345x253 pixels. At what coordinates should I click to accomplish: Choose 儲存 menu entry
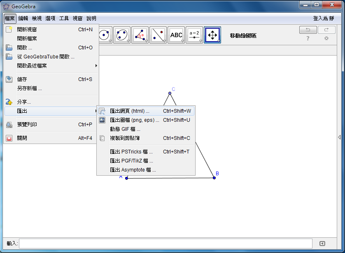tap(51, 79)
